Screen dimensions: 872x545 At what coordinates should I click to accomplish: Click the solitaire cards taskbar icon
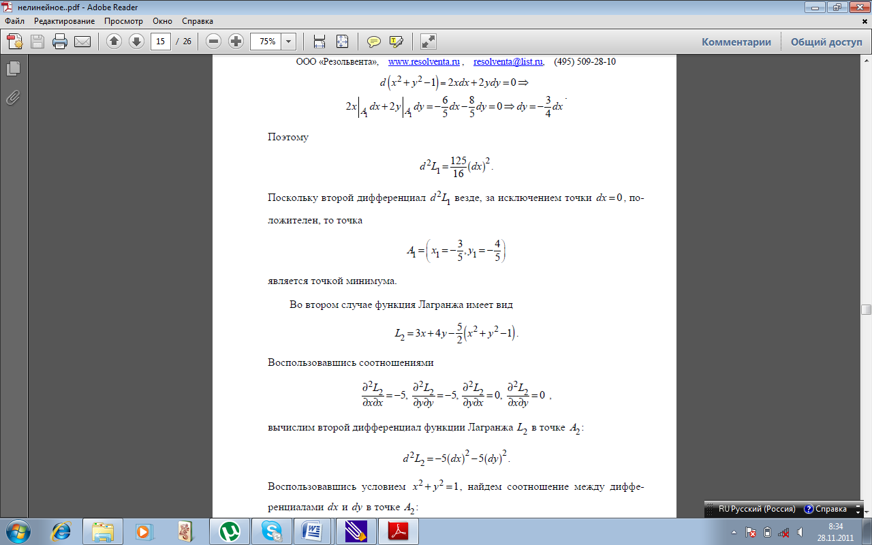(x=186, y=530)
